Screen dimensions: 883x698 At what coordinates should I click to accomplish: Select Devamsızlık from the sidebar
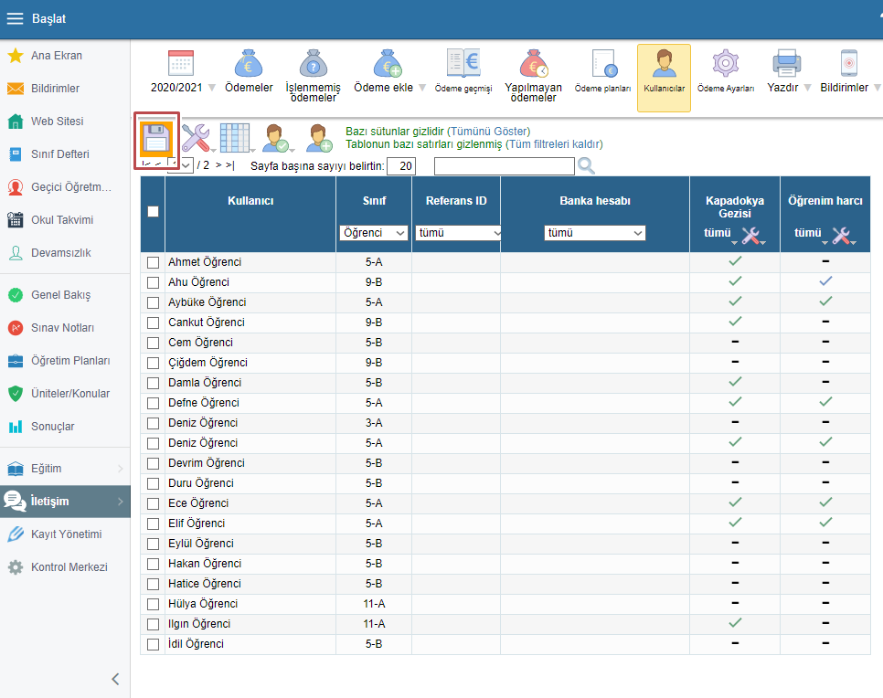tap(60, 253)
